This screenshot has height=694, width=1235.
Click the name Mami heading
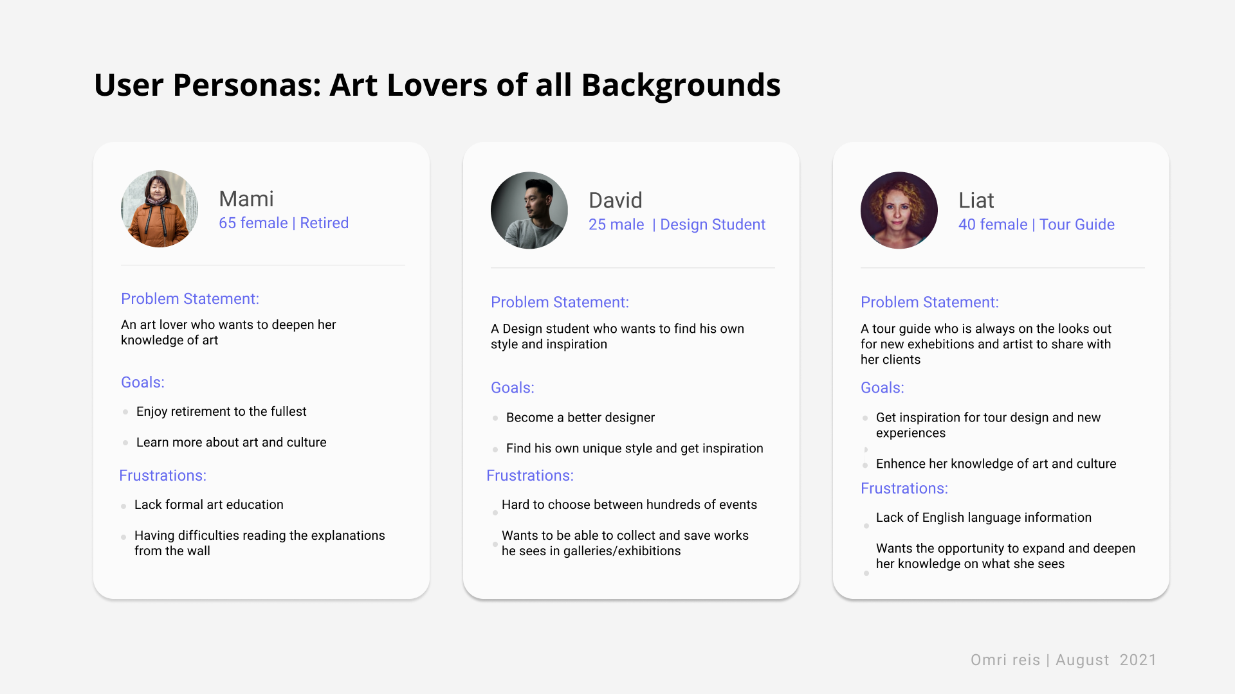click(x=246, y=199)
